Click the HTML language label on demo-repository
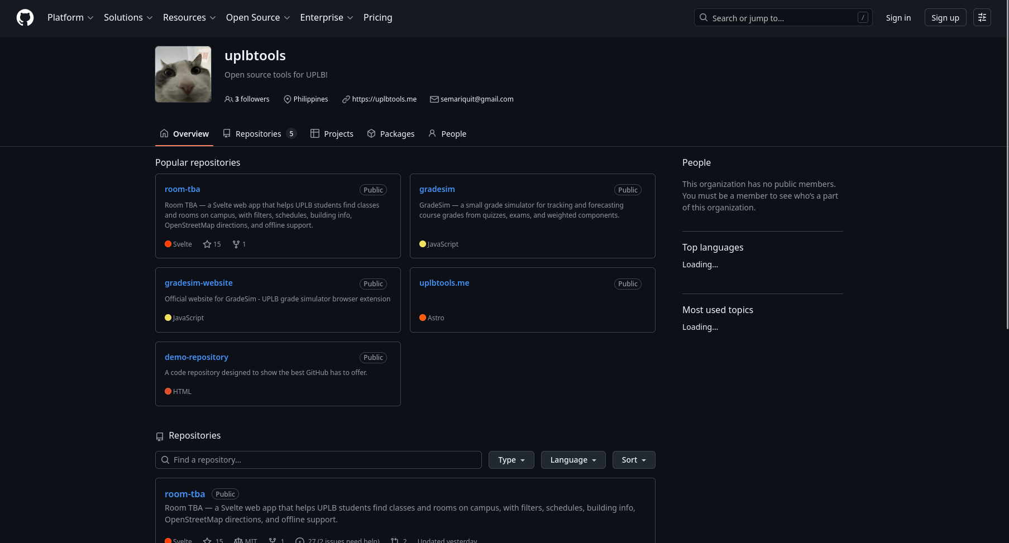Image resolution: width=1009 pixels, height=543 pixels. [182, 392]
